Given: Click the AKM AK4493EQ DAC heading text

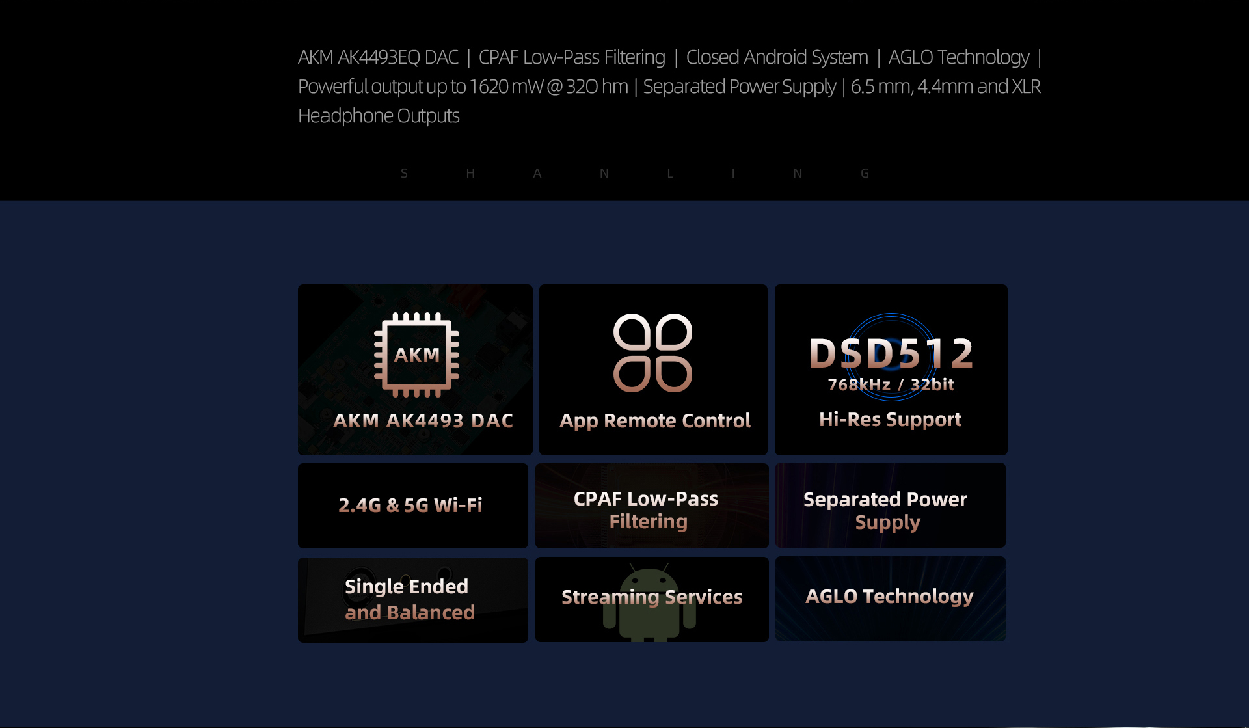Looking at the screenshot, I should (x=378, y=57).
